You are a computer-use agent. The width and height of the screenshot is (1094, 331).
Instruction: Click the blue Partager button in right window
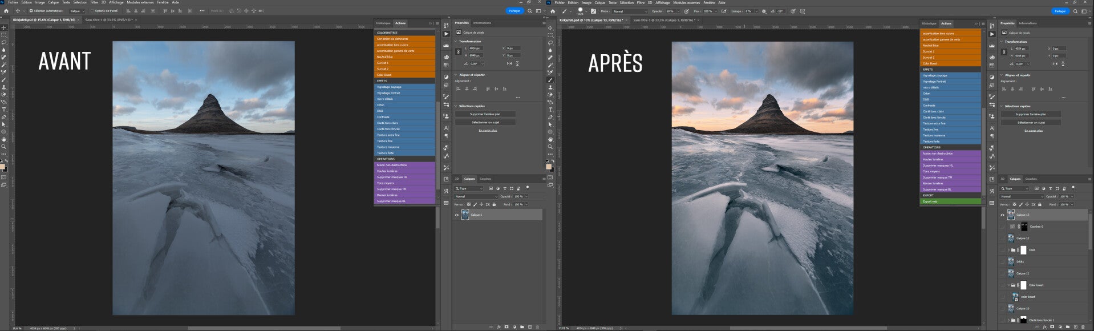pyautogui.click(x=1060, y=11)
